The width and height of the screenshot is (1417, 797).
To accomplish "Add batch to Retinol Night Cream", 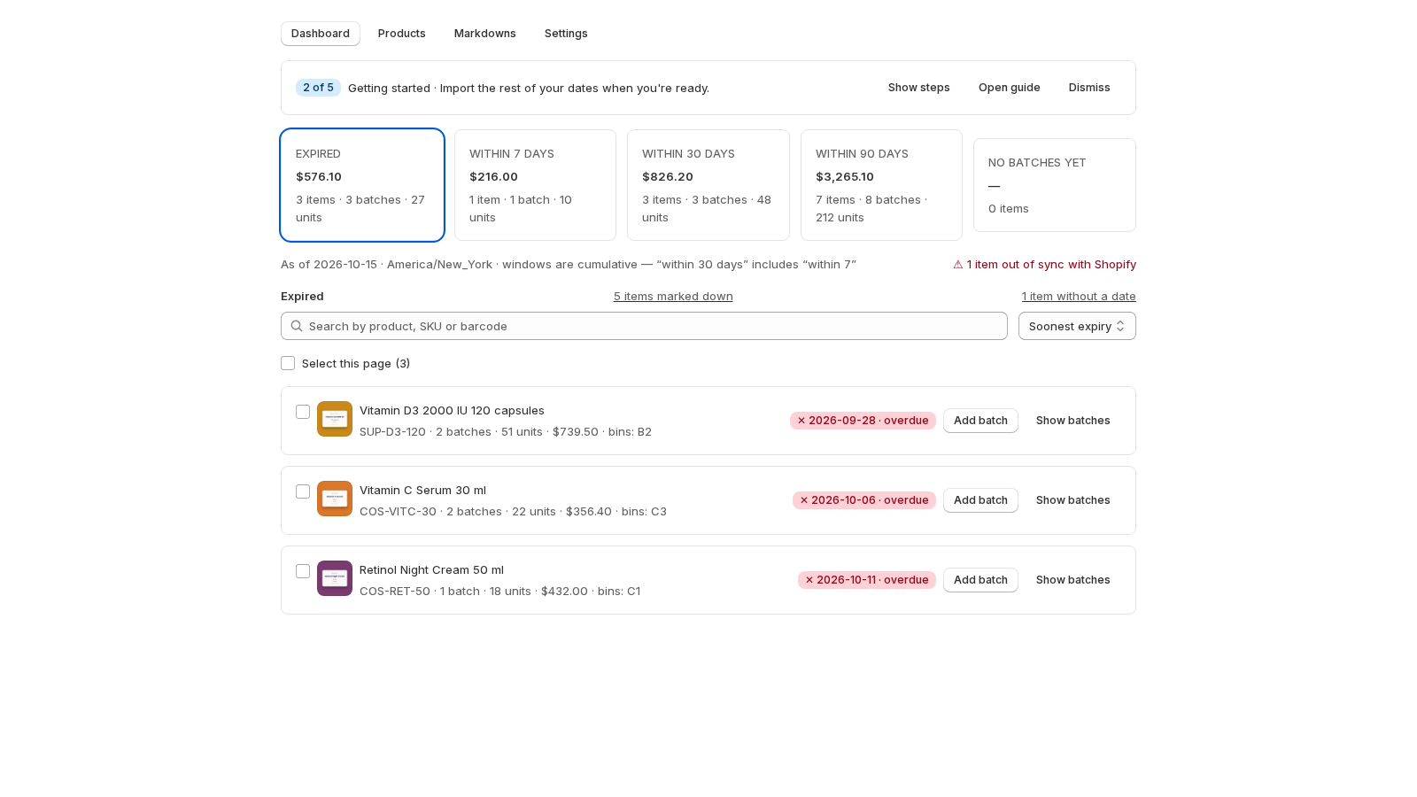I will click(x=980, y=580).
